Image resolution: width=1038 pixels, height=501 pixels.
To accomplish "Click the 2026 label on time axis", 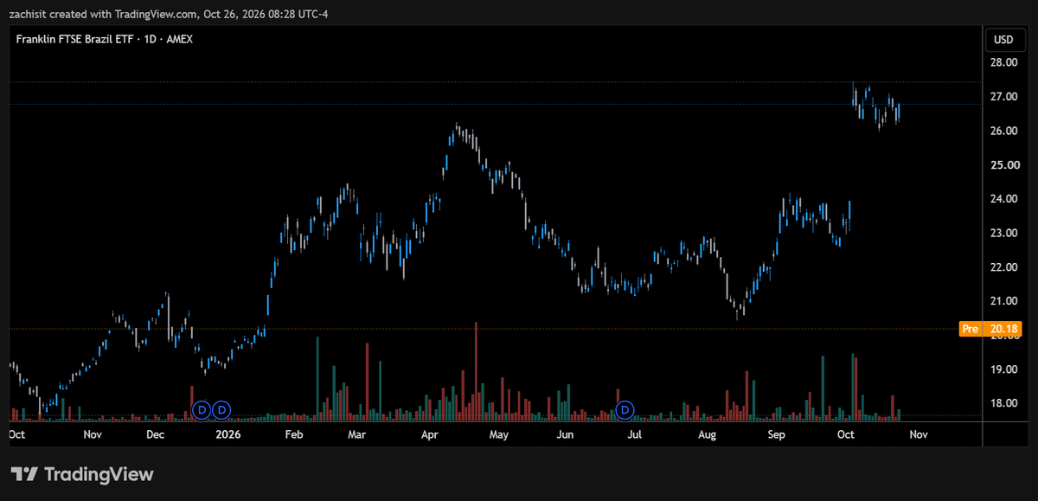I will point(227,435).
